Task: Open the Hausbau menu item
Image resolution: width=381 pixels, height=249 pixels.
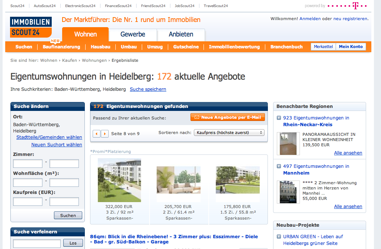Action: [x=100, y=47]
